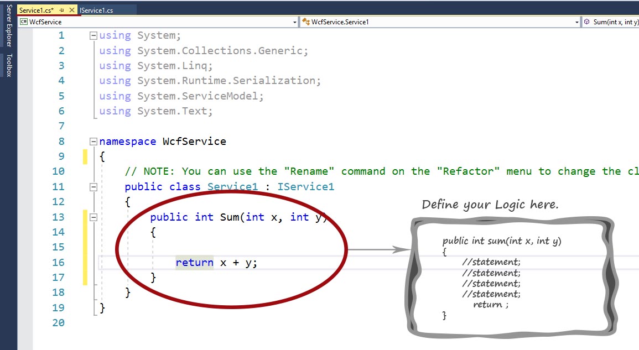Click line number 7 in the margin
This screenshot has height=350, width=639.
[x=61, y=126]
